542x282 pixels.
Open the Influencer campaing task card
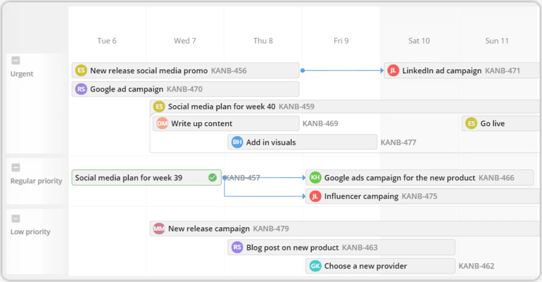(361, 196)
